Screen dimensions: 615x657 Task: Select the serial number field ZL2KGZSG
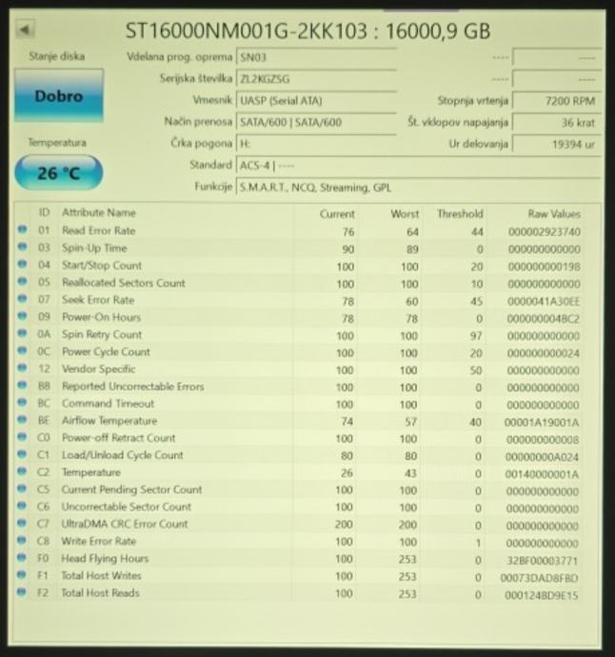click(x=315, y=79)
